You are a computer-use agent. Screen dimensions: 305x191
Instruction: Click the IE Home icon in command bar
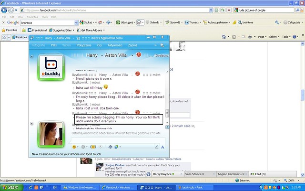coord(224,37)
